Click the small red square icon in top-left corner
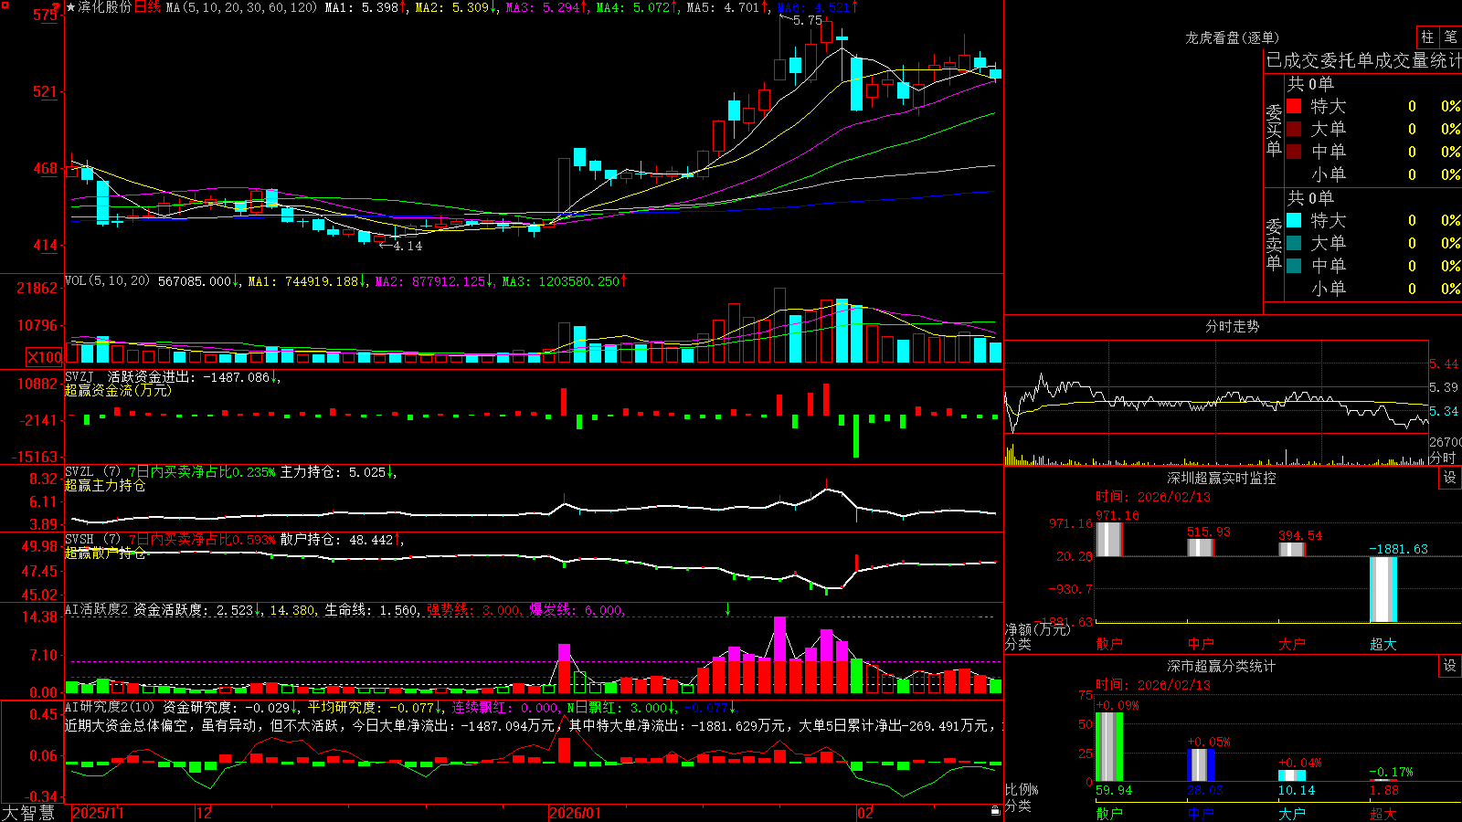The width and height of the screenshot is (1462, 822). point(5,5)
